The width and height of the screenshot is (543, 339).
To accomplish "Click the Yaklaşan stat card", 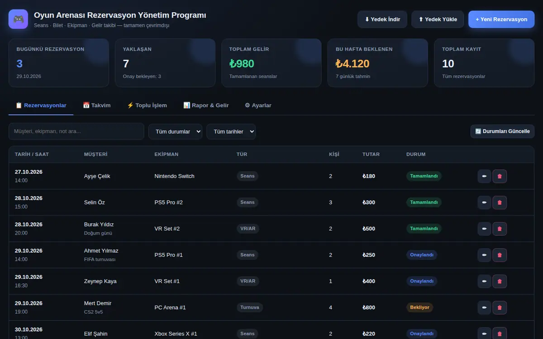I will click(165, 63).
